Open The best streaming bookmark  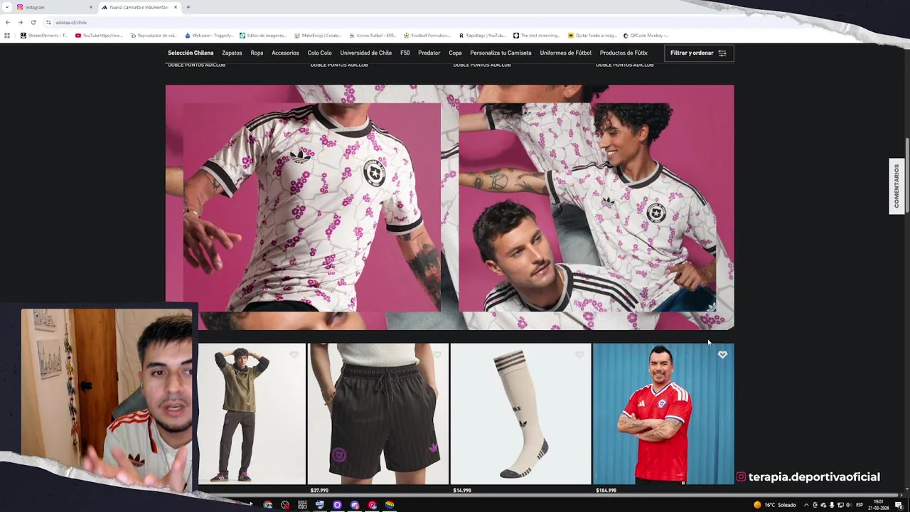pyautogui.click(x=537, y=36)
